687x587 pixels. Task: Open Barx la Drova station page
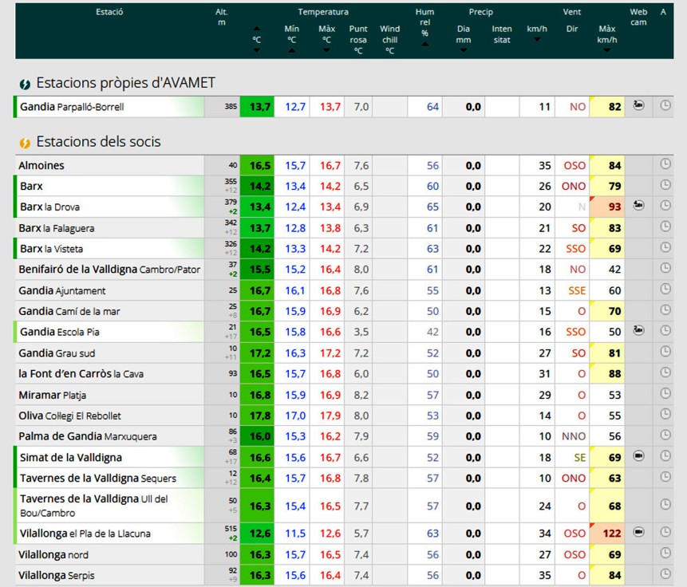click(49, 207)
